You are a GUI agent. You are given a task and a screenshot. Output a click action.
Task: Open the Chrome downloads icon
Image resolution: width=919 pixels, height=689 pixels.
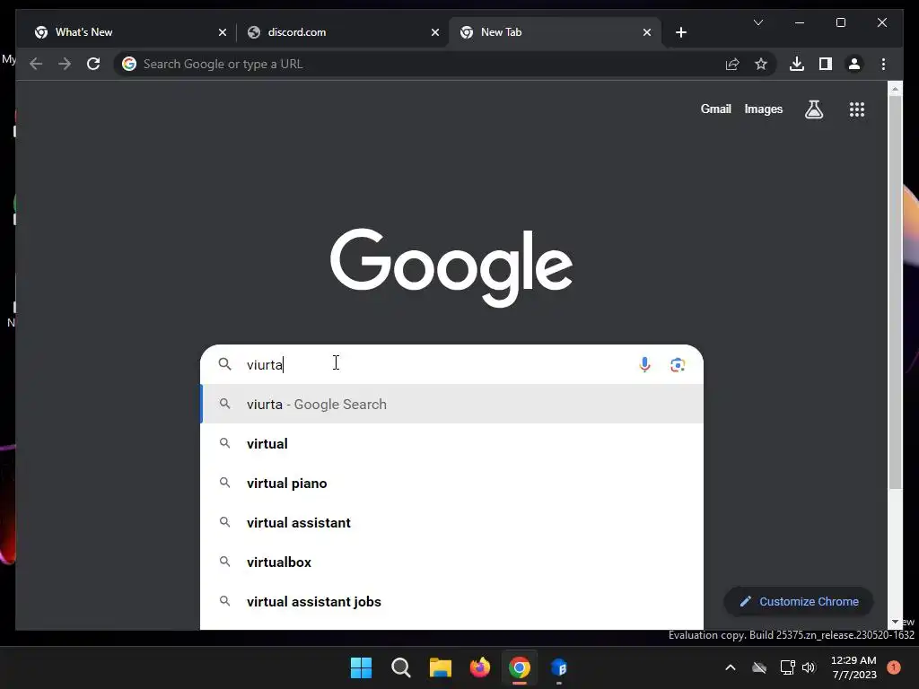click(797, 64)
